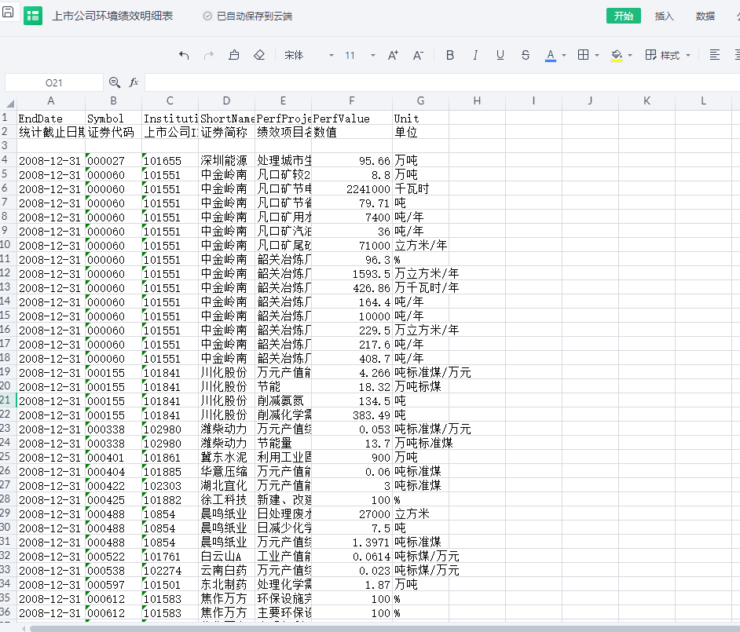
Task: Click the format painter icon
Action: click(x=234, y=55)
